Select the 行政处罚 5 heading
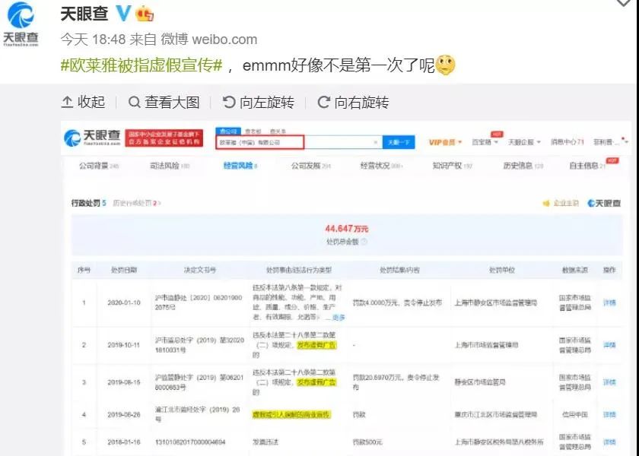 click(89, 203)
